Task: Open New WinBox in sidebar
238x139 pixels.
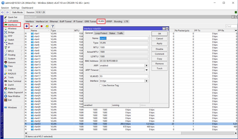Action: tap(14, 96)
